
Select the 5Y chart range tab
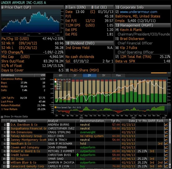(x=104, y=75)
